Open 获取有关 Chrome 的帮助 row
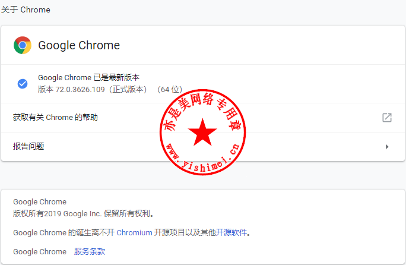This screenshot has width=406, height=265. (x=203, y=118)
